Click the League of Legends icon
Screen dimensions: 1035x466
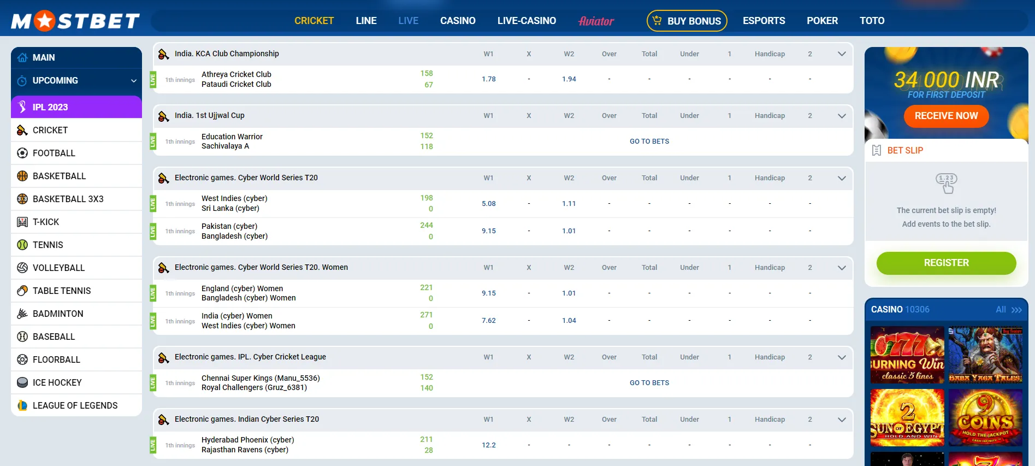click(x=22, y=405)
